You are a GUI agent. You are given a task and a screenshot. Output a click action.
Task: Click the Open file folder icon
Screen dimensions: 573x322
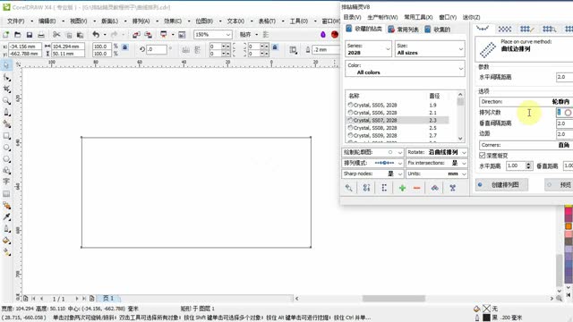[18, 35]
